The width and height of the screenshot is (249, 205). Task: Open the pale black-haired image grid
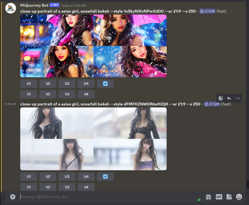(x=93, y=139)
